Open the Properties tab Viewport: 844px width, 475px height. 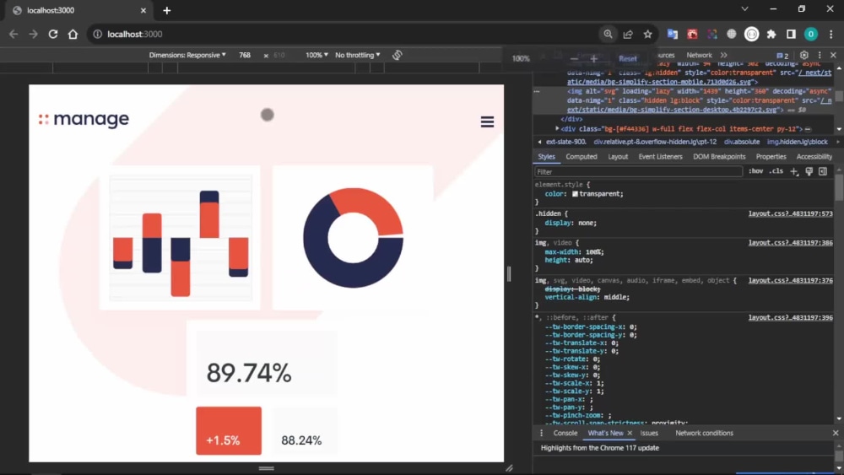pos(771,157)
